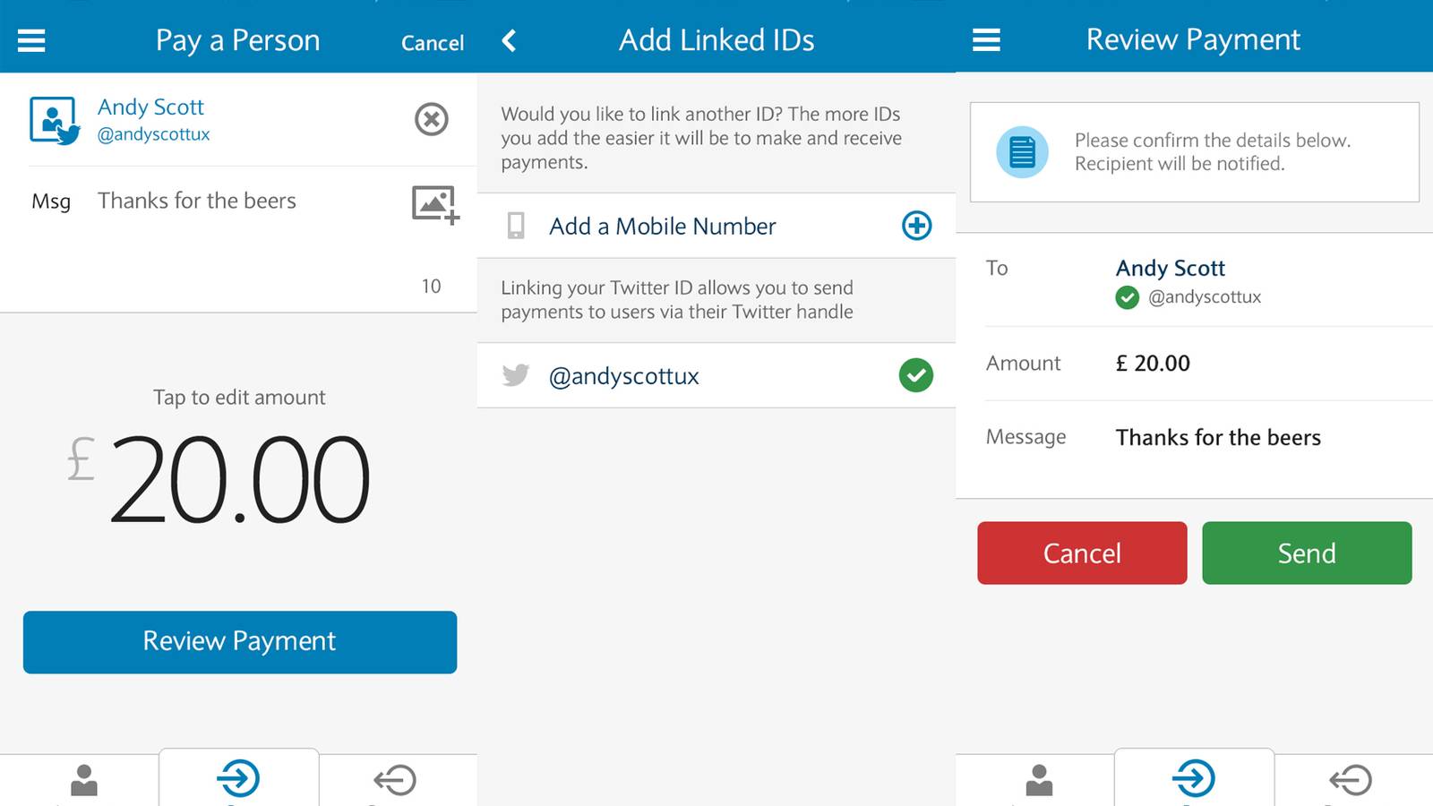Open hamburger menu on Review Payment screen

pyautogui.click(x=986, y=39)
